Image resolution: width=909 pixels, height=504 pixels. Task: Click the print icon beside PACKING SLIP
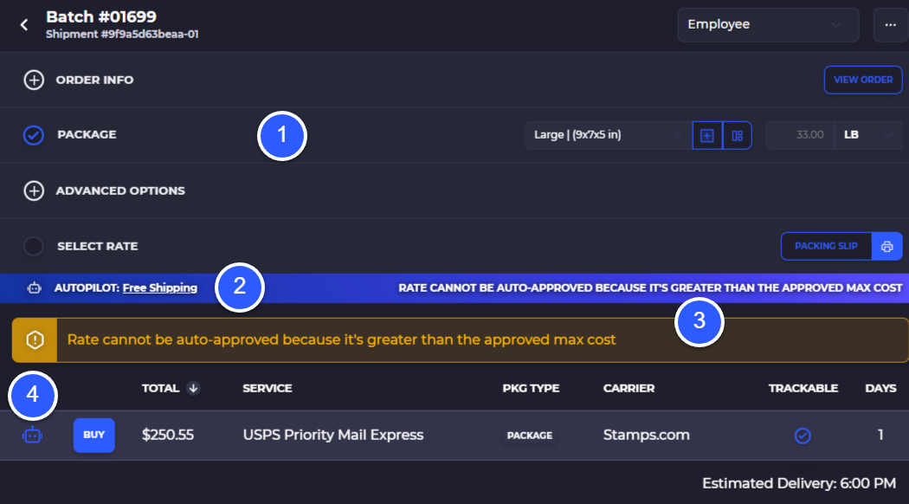click(886, 246)
